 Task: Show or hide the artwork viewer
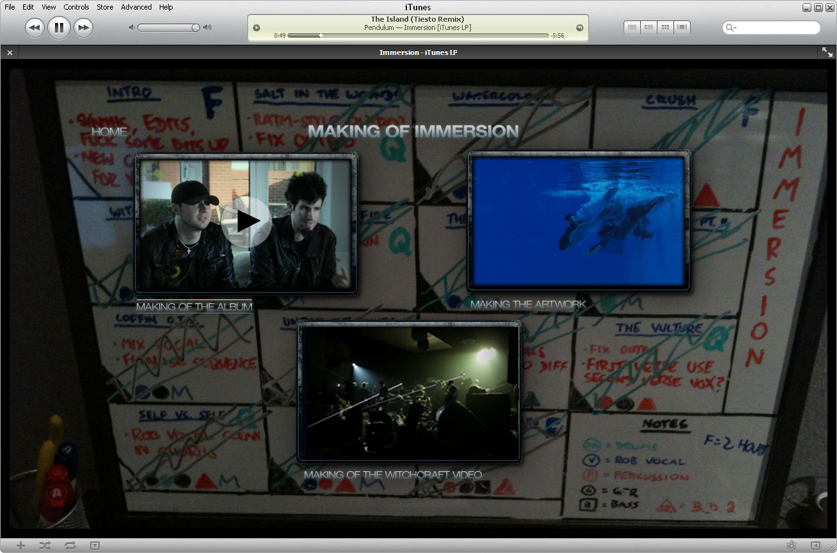coord(95,545)
